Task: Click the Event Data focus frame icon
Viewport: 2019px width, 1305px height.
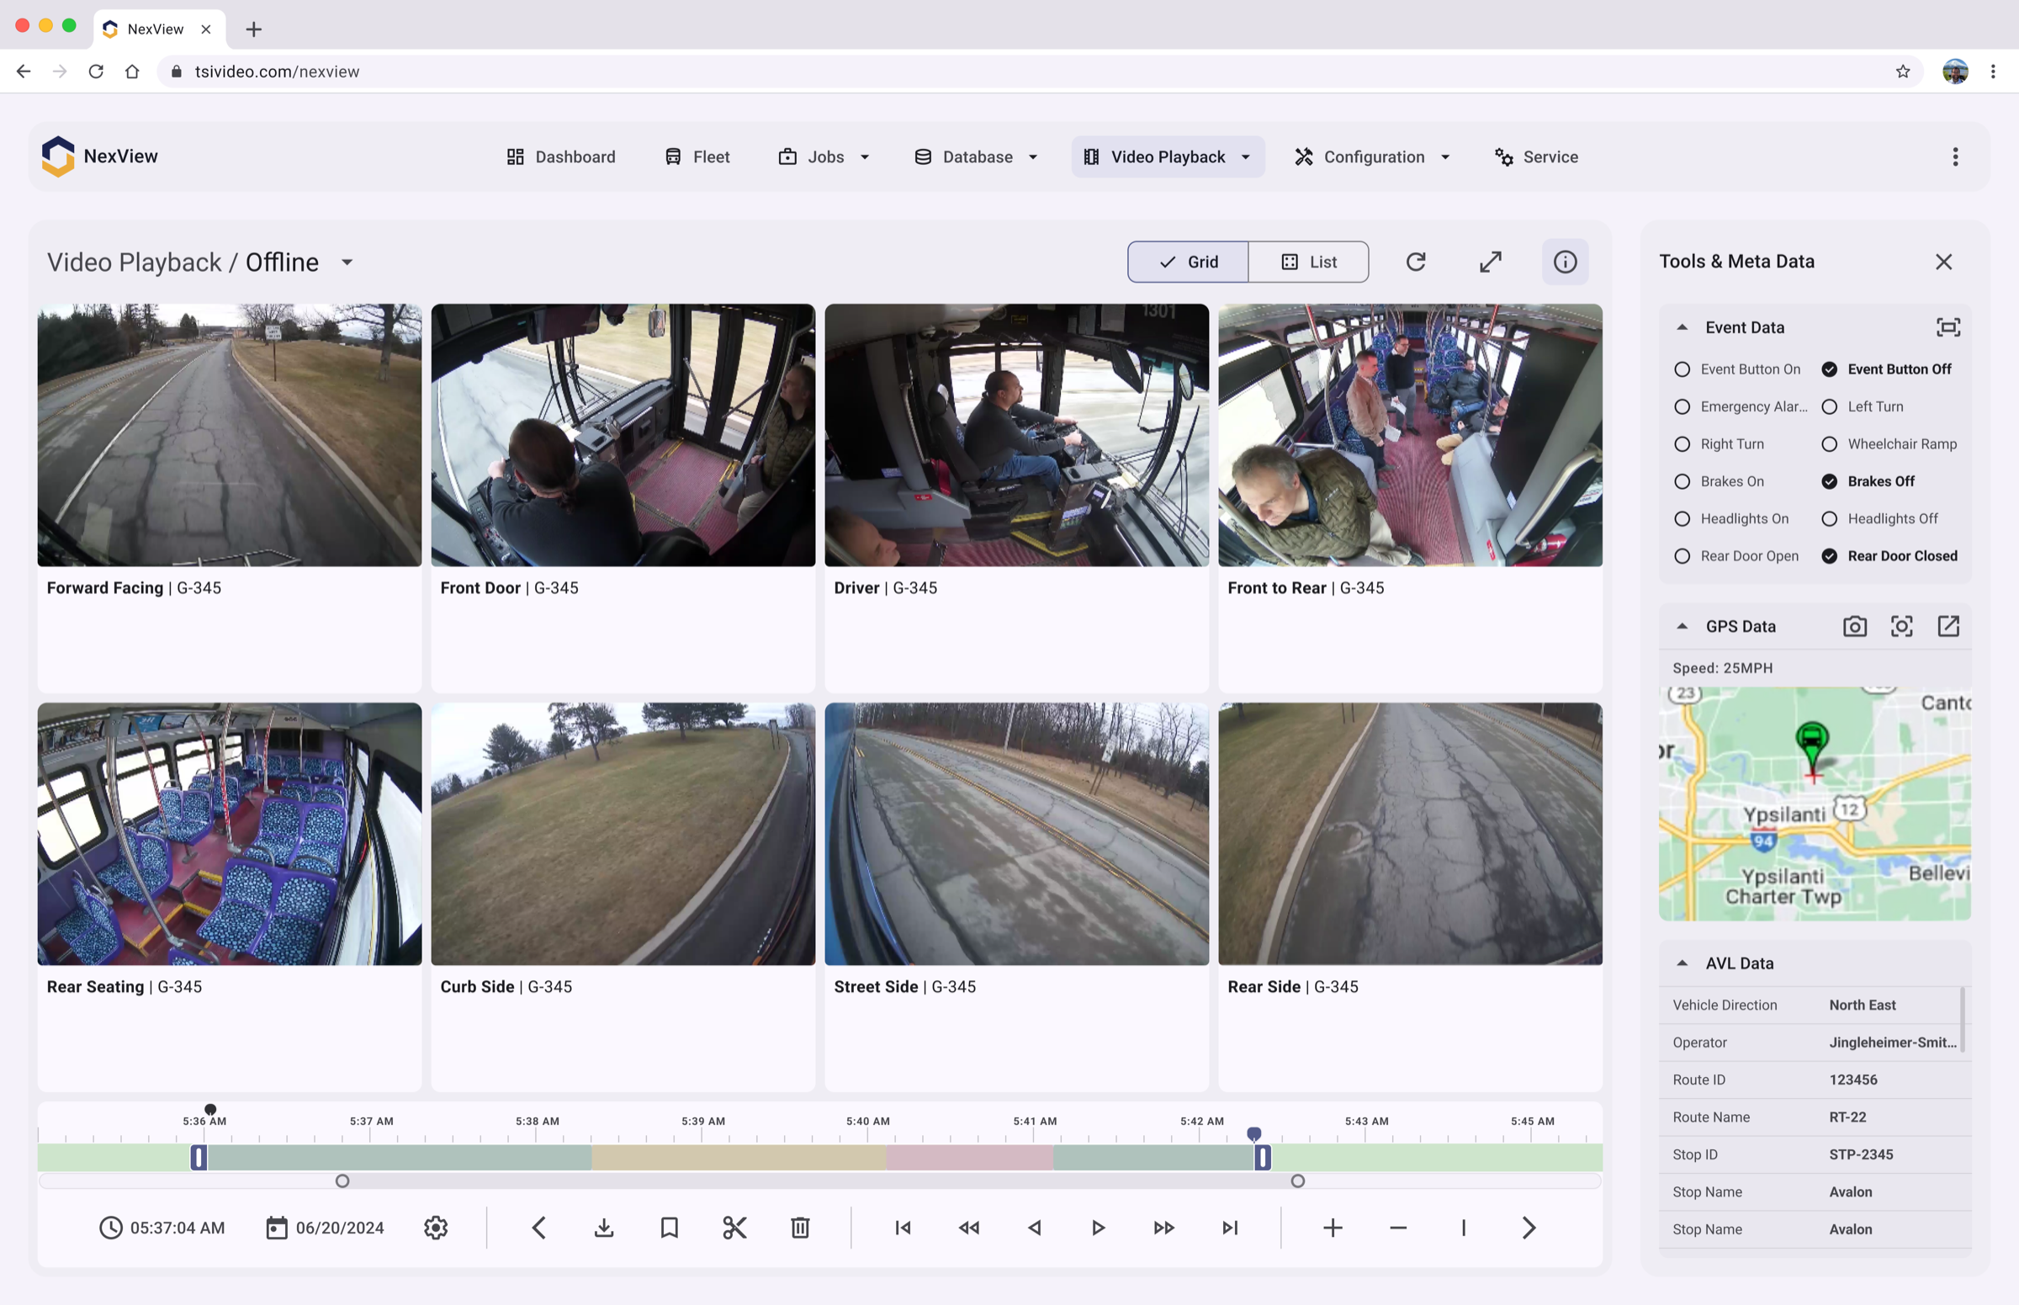Action: [x=1947, y=327]
